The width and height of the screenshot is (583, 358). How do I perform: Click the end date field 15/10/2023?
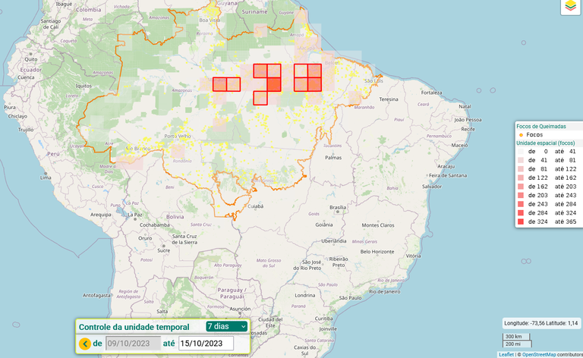click(x=206, y=344)
